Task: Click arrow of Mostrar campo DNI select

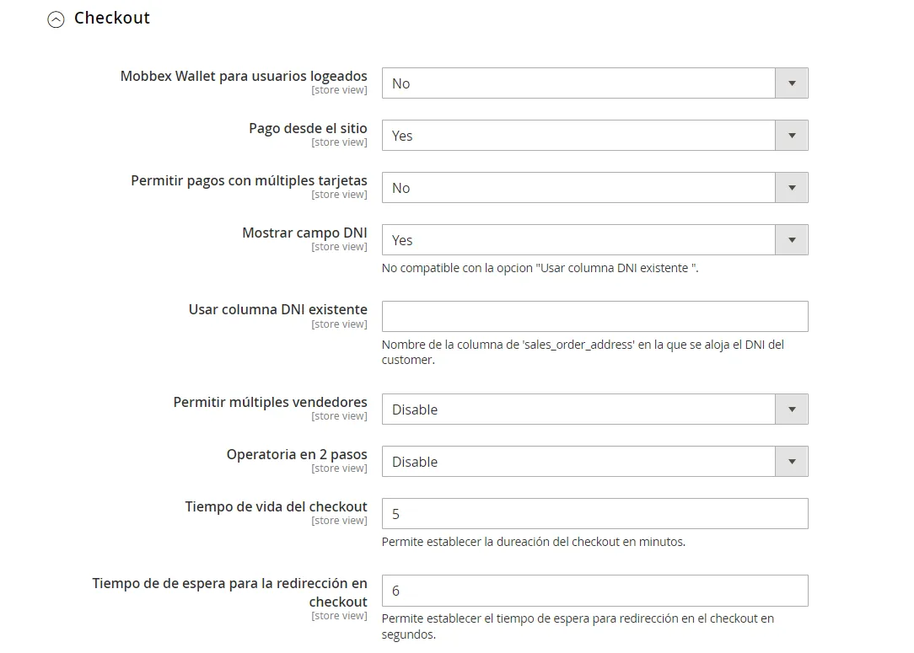Action: (792, 240)
